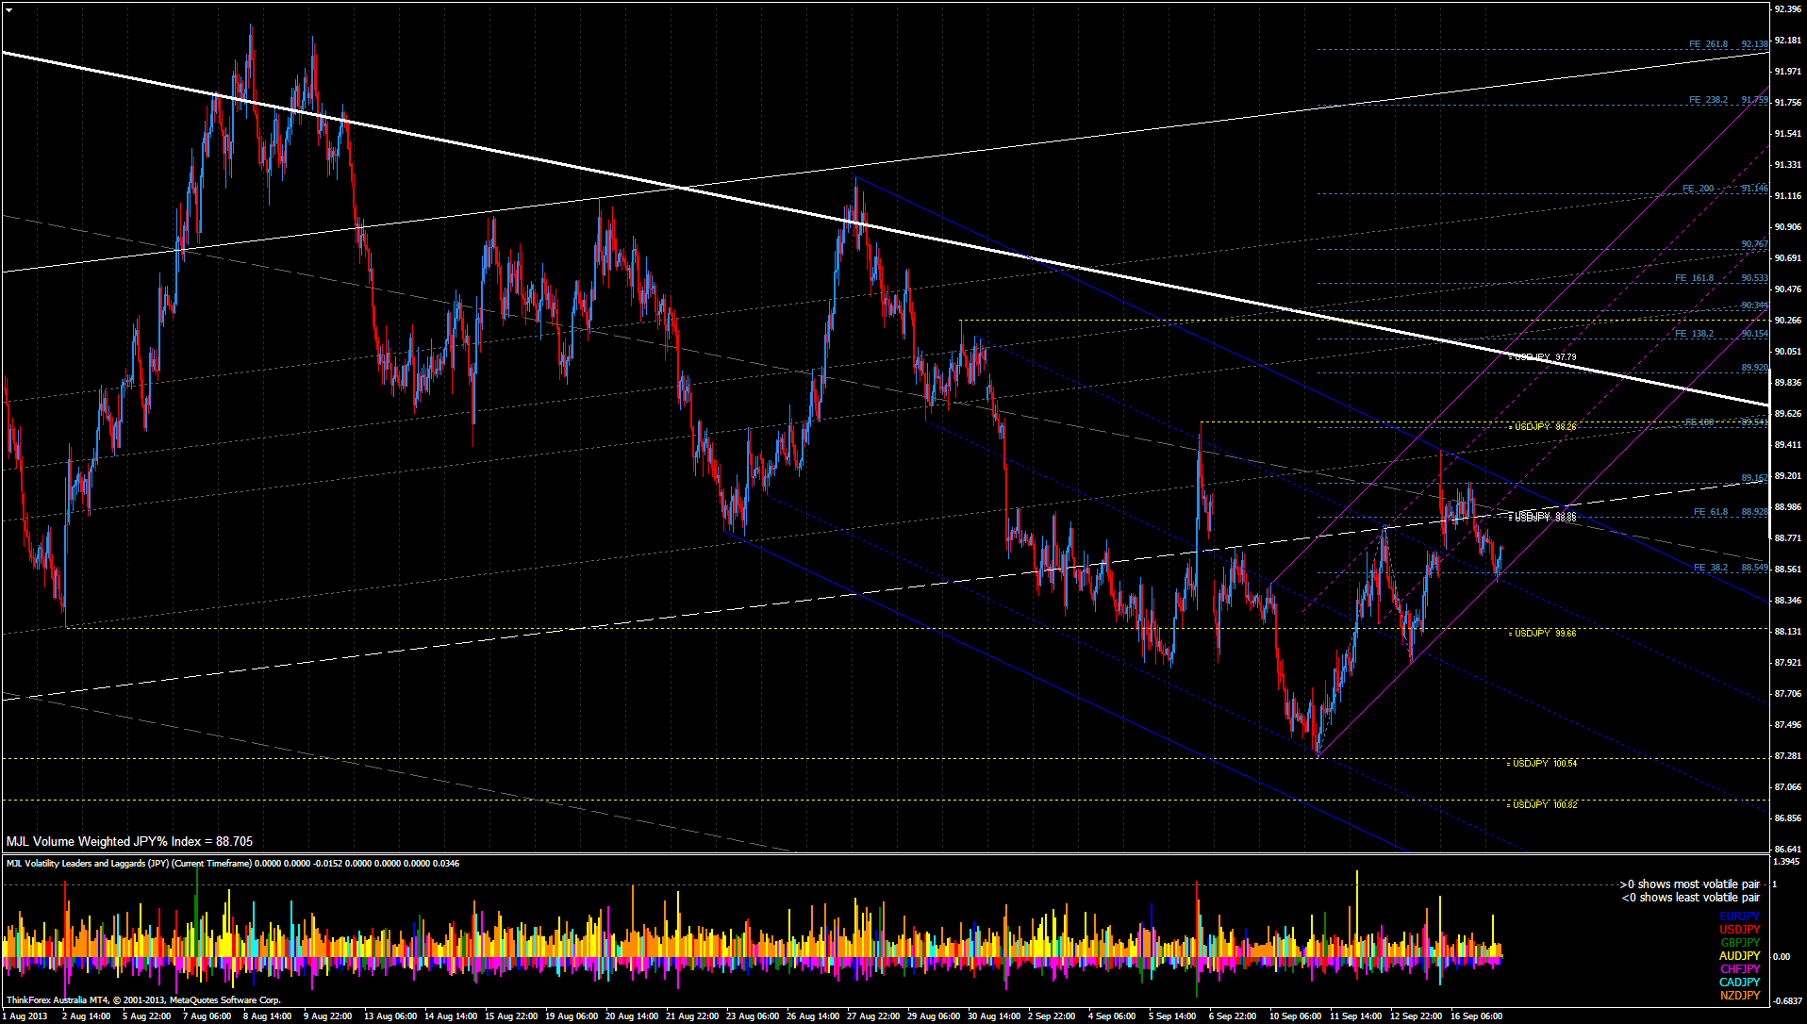
Task: Click the AUDJPY legend entry
Action: click(1739, 956)
